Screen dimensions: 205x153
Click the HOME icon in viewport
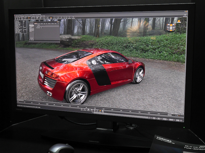pyautogui.click(x=179, y=21)
